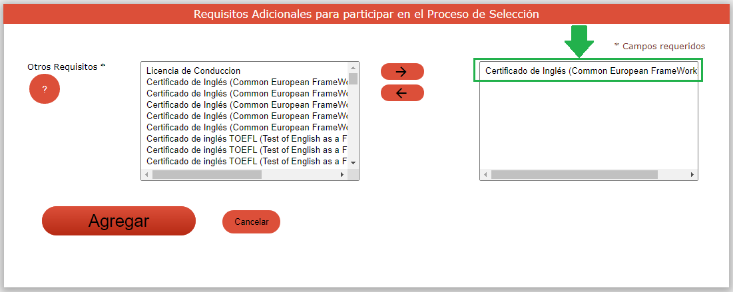Click empty area of right selected list

point(589,126)
